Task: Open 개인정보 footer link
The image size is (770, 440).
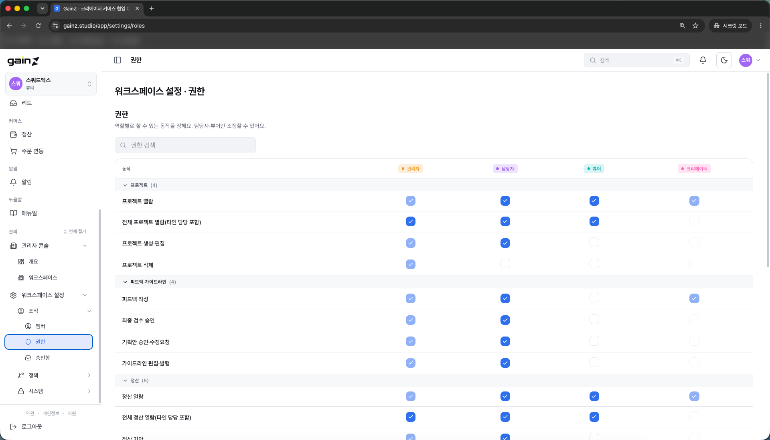Action: [x=51, y=414]
